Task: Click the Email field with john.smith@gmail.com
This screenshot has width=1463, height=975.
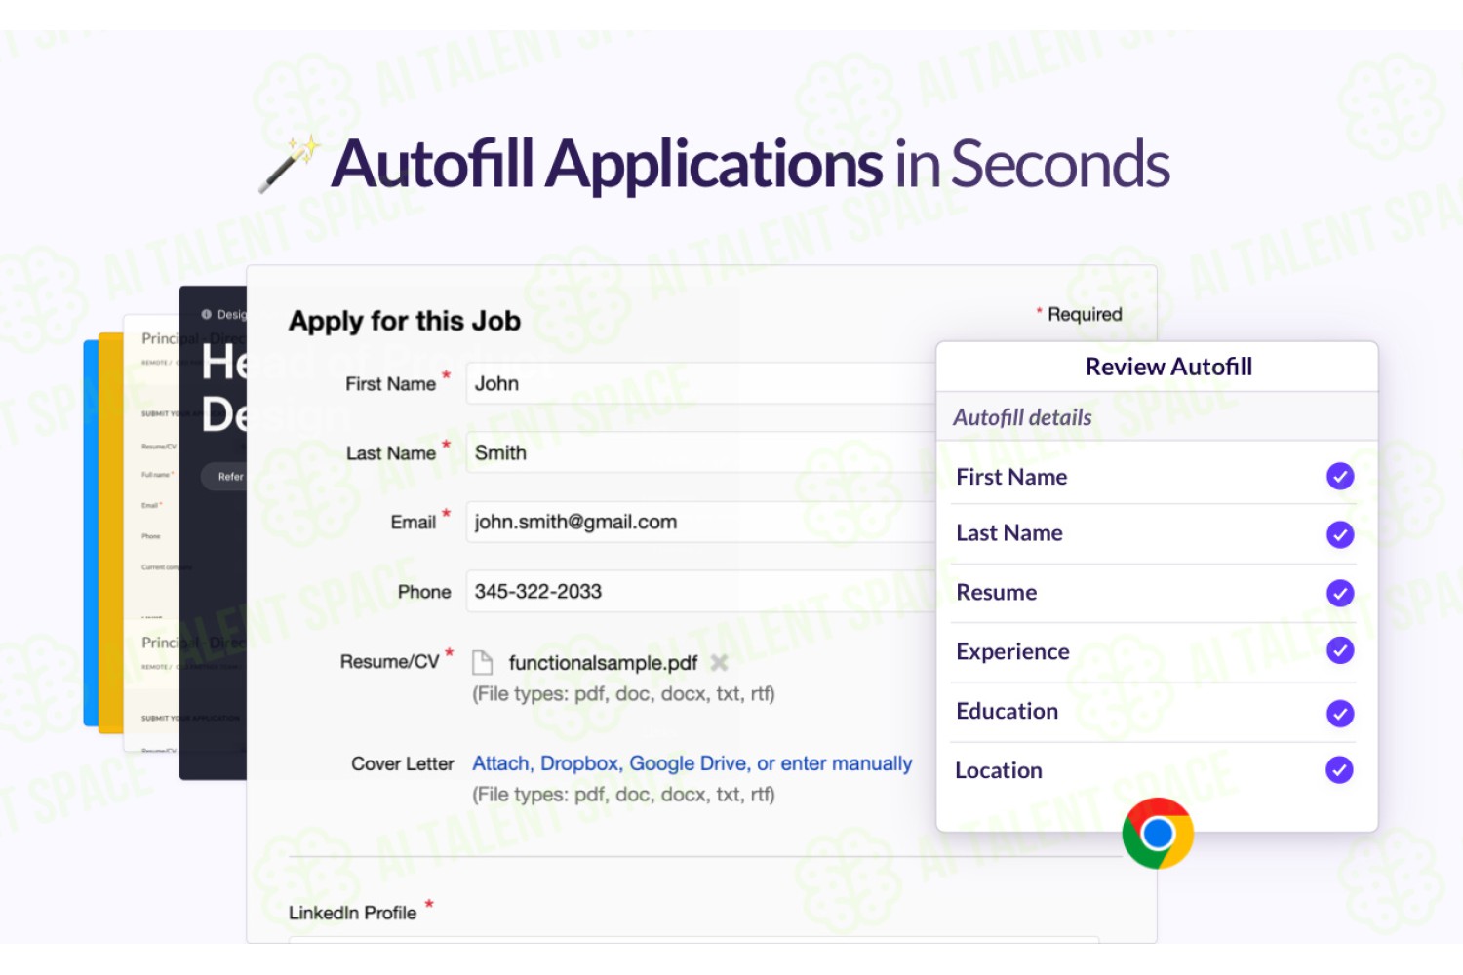Action: click(700, 522)
